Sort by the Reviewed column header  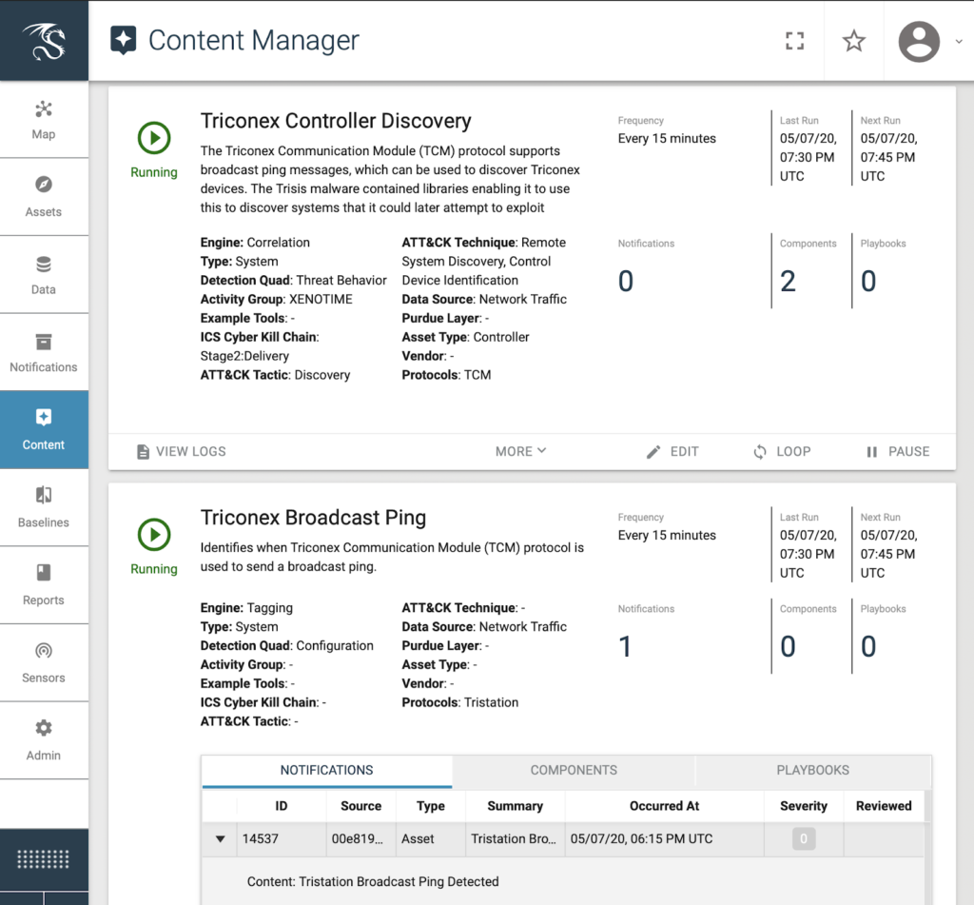[884, 806]
